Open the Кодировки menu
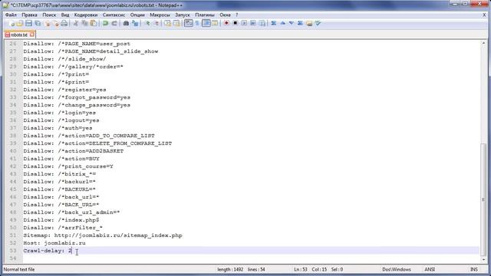This screenshot has width=491, height=276. (85, 15)
